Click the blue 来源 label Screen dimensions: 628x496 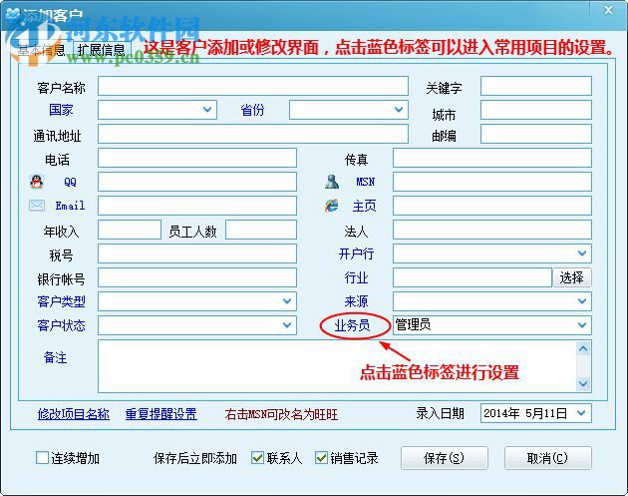[x=356, y=301]
